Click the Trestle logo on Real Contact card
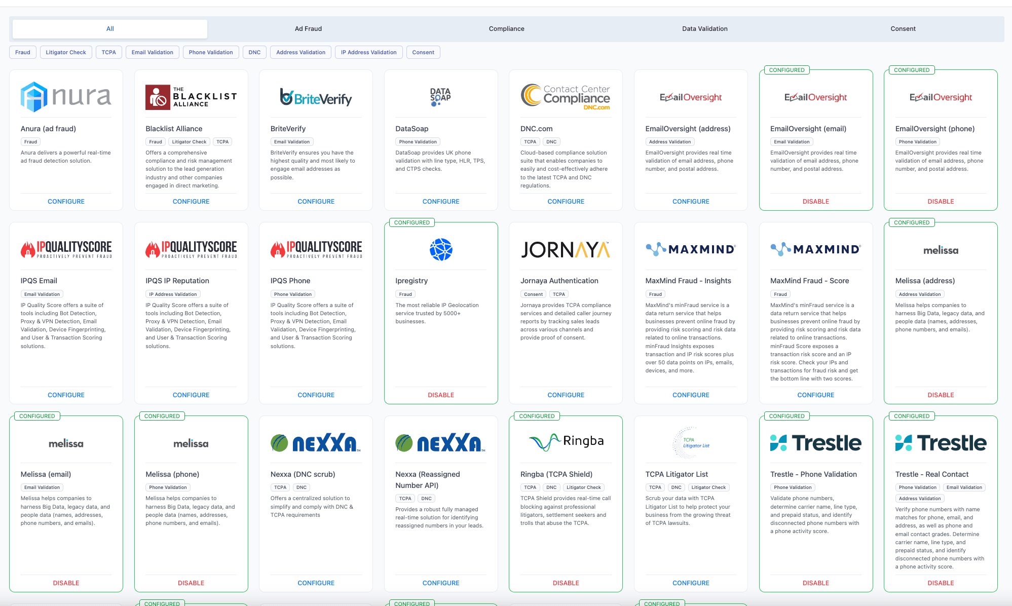The height and width of the screenshot is (606, 1012). (941, 443)
